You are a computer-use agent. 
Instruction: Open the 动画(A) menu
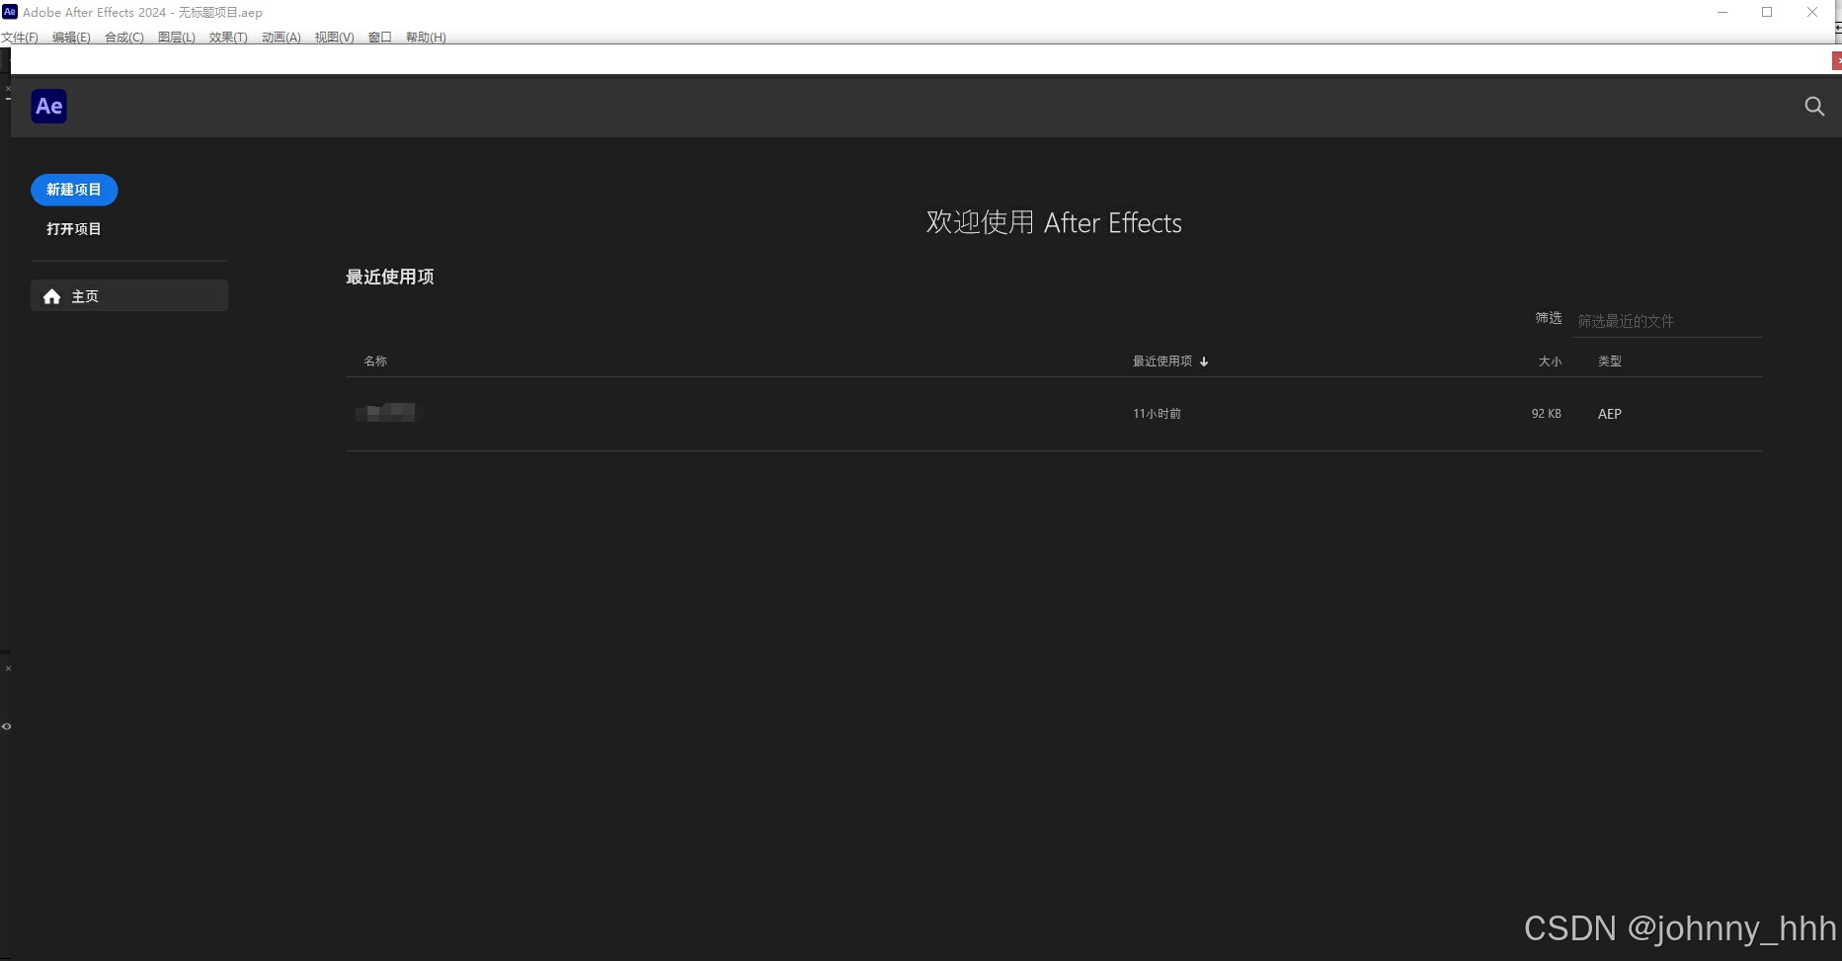tap(281, 38)
